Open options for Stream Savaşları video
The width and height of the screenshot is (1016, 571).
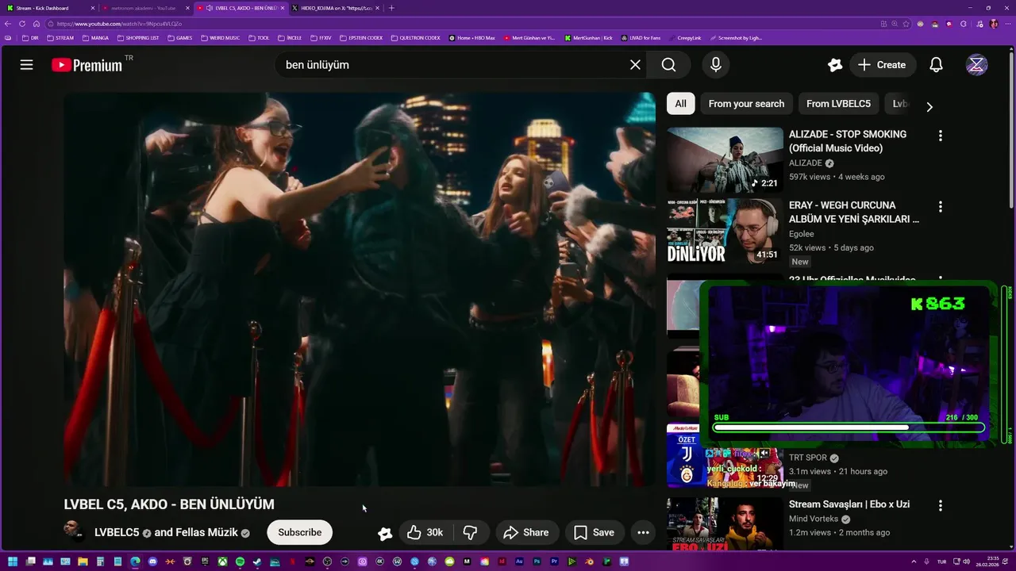(941, 505)
